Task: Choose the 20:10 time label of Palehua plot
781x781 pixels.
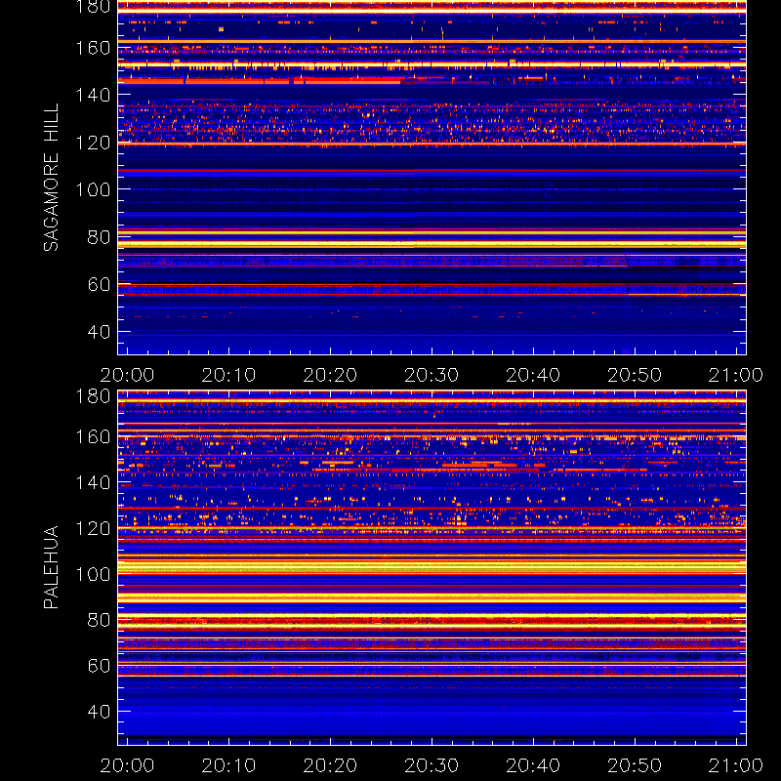Action: [228, 765]
